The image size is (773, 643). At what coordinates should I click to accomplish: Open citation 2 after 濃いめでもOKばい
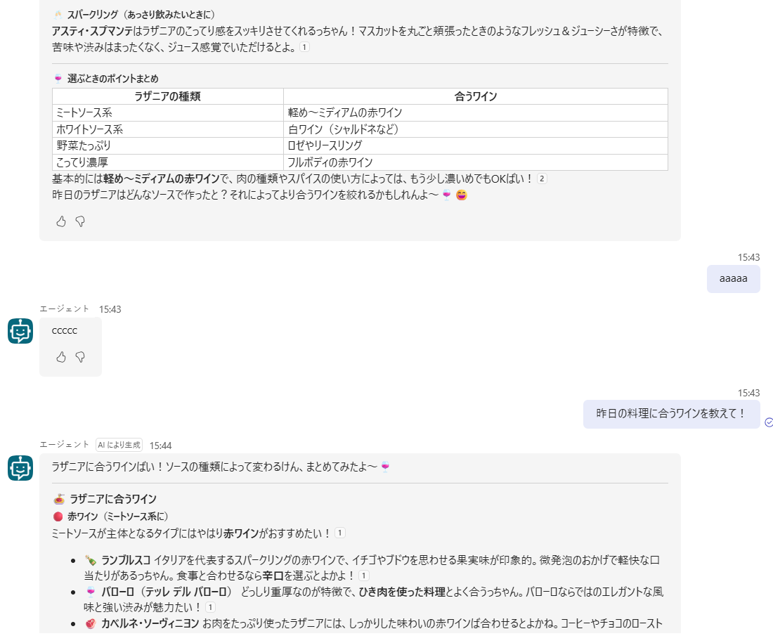pos(542,179)
